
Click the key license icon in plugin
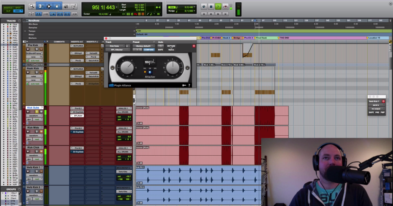coord(184,85)
